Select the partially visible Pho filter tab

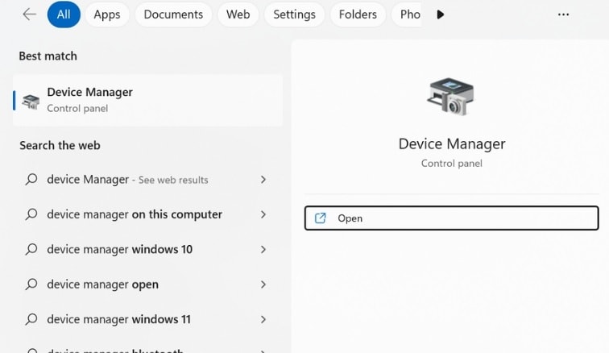407,15
